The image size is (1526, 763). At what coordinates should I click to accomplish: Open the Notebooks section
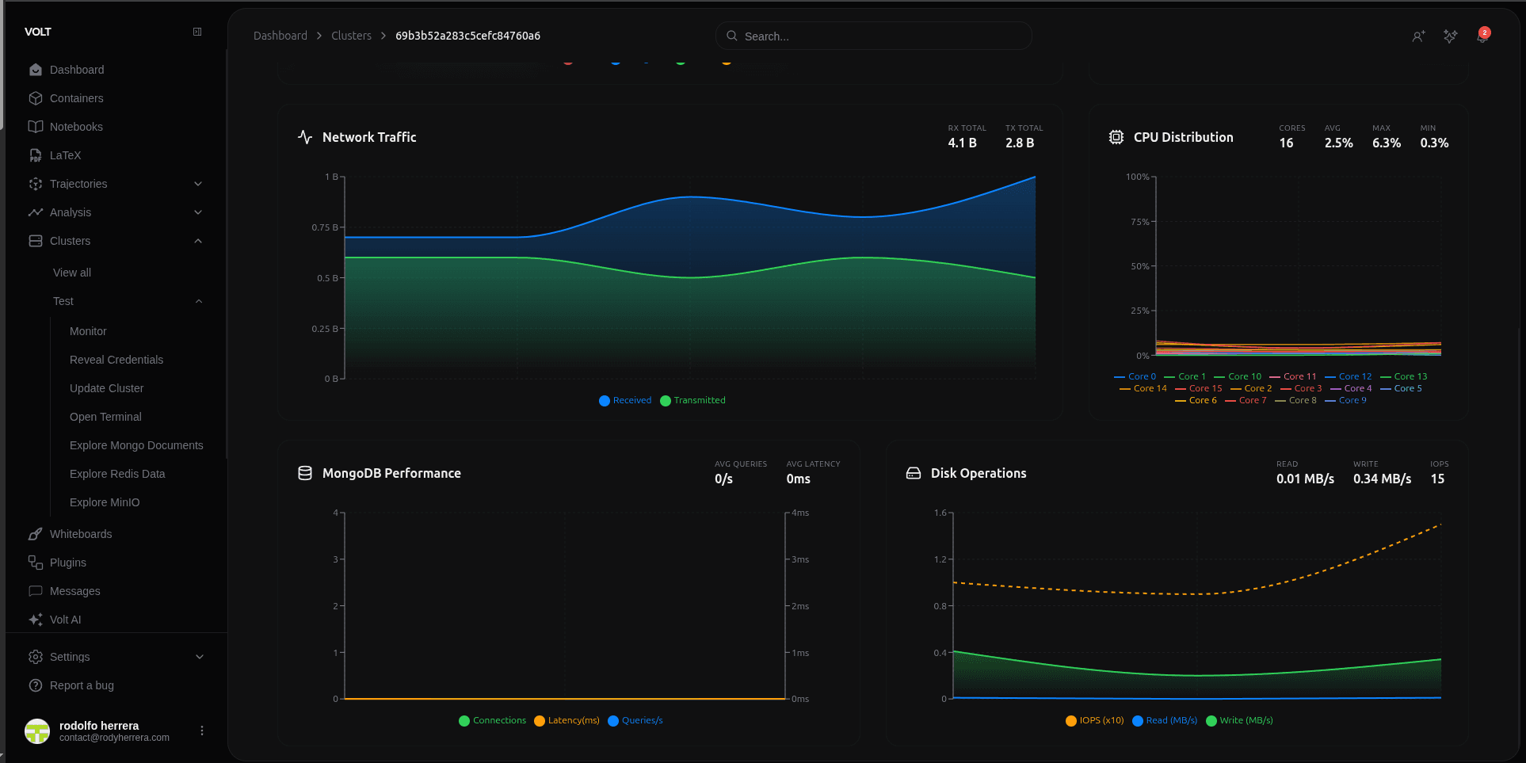pyautogui.click(x=76, y=127)
